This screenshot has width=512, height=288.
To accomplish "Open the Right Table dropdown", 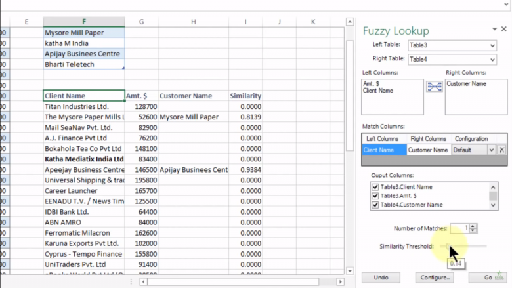I will click(492, 60).
